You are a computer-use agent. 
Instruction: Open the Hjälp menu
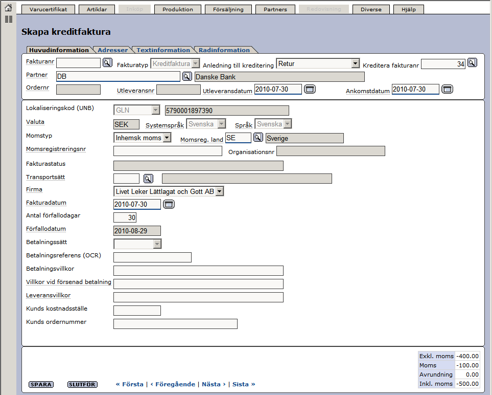pos(409,9)
